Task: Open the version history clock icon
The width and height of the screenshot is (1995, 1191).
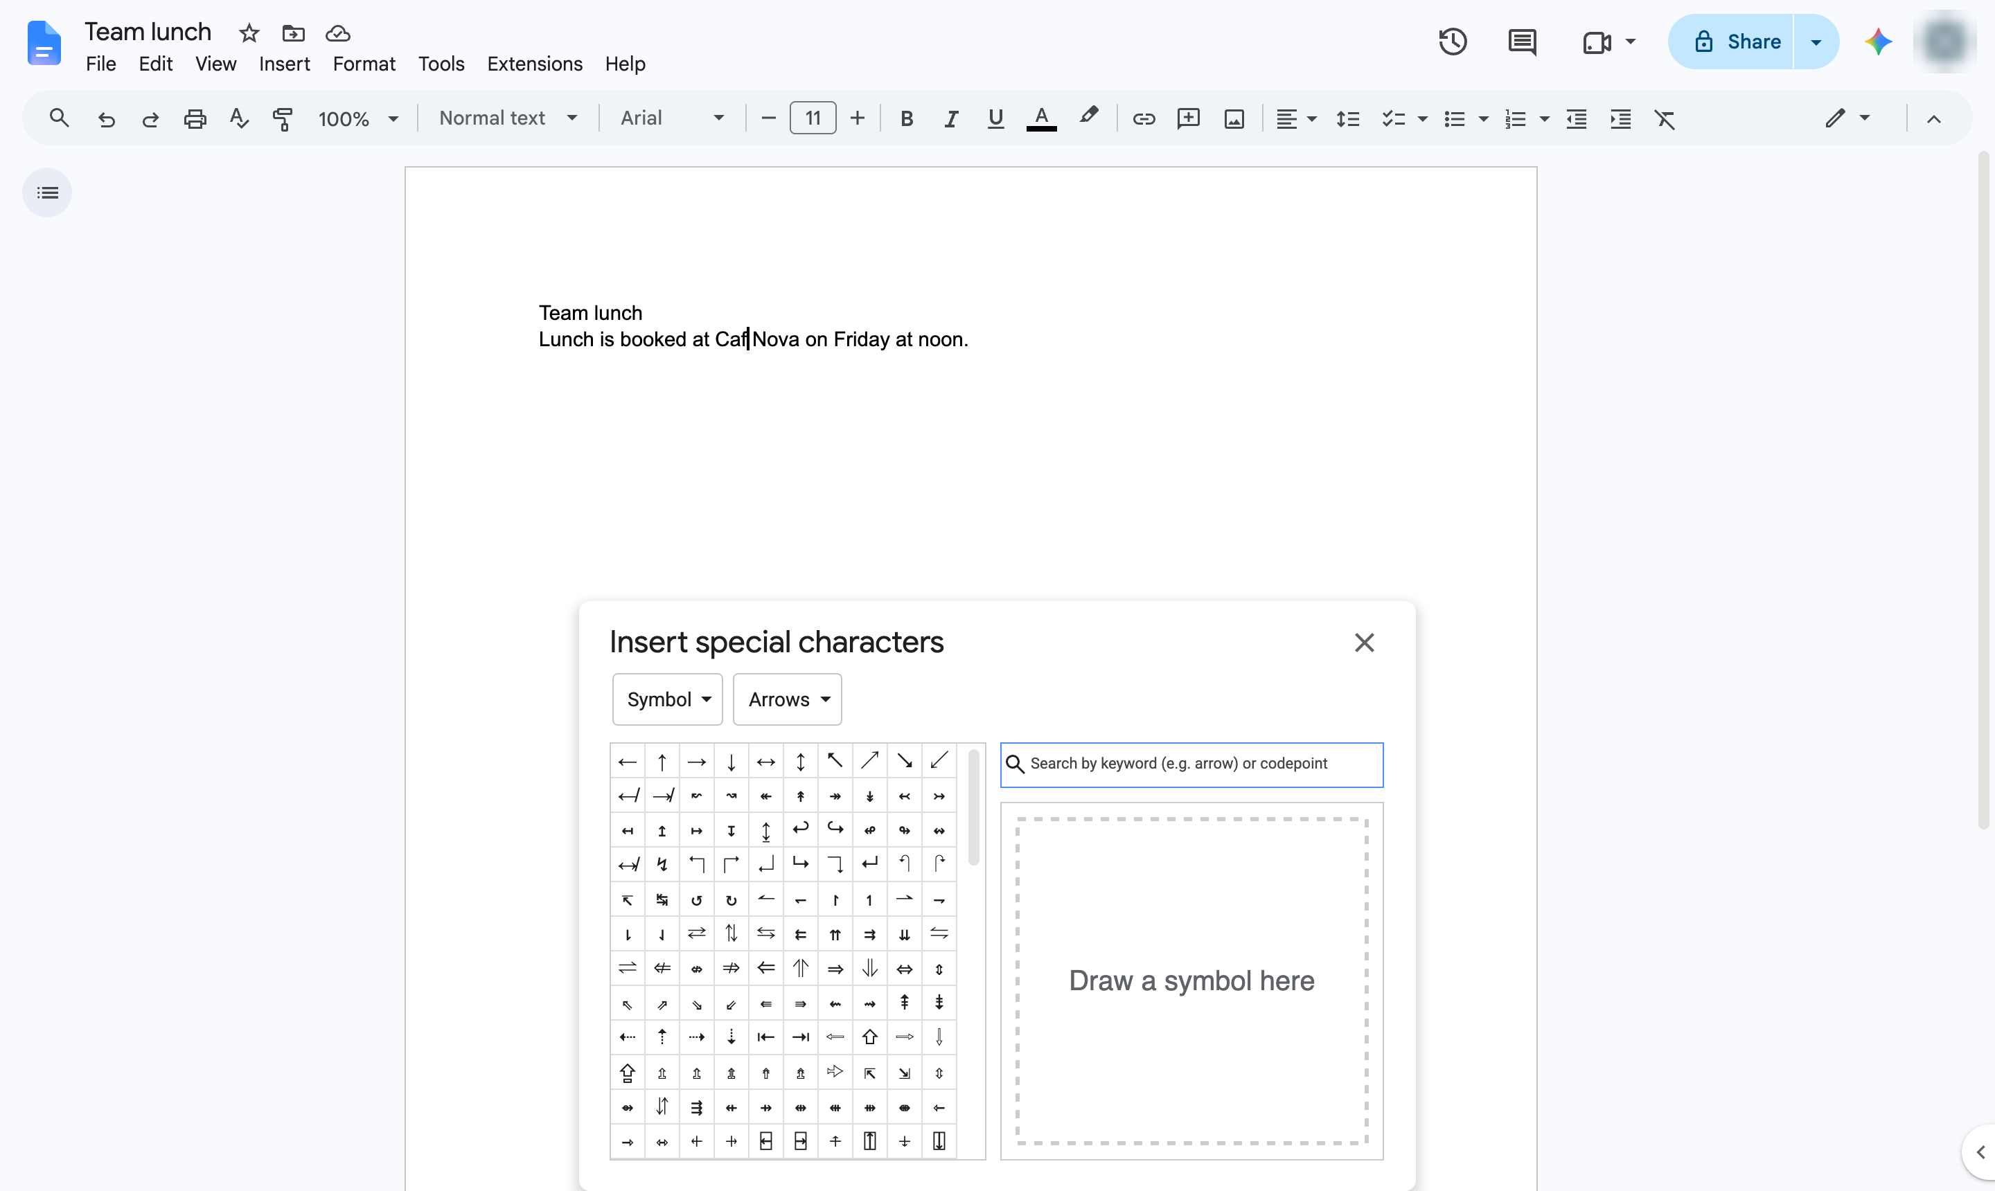Action: (x=1453, y=42)
